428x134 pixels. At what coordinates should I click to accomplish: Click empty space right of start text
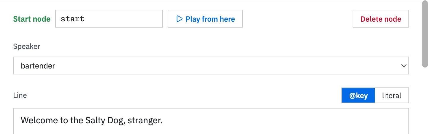(x=123, y=19)
